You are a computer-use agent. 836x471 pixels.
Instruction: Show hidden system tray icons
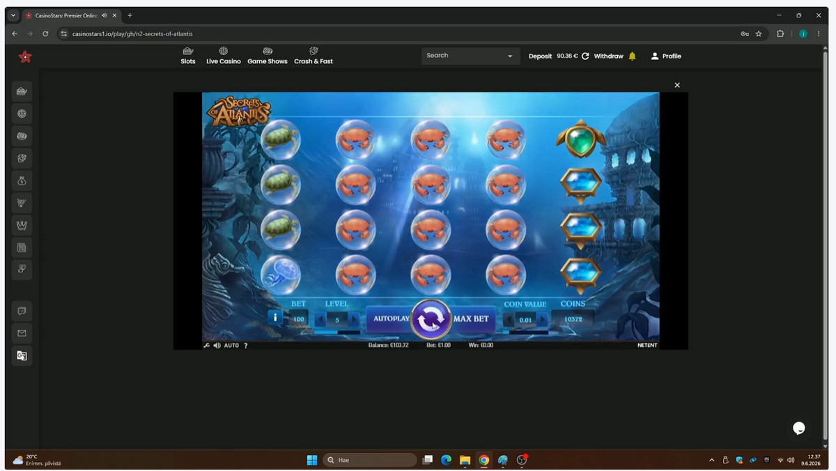[711, 460]
